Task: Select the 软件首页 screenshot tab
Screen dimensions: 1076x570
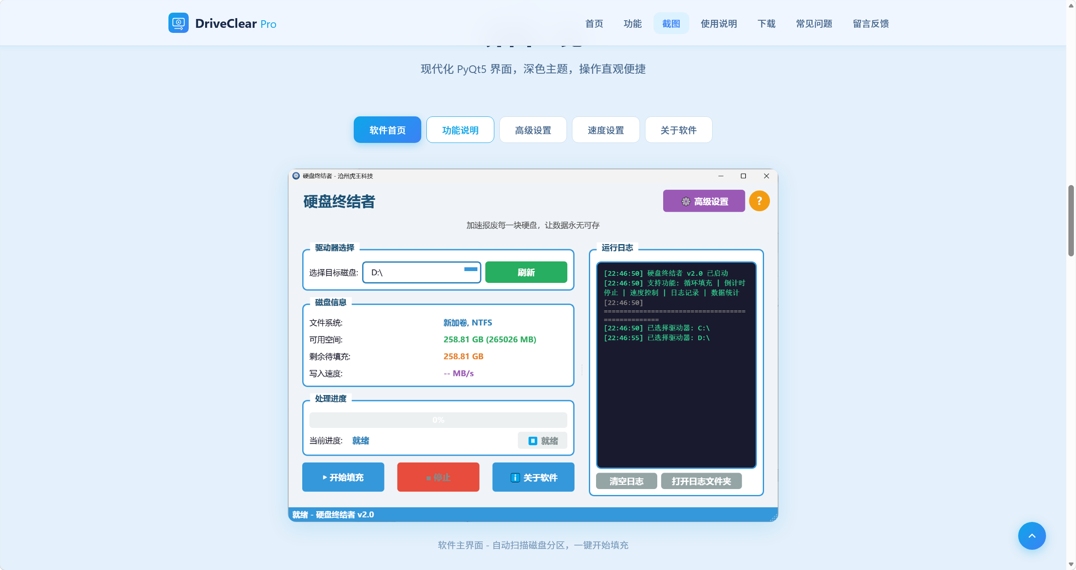Action: (x=388, y=130)
